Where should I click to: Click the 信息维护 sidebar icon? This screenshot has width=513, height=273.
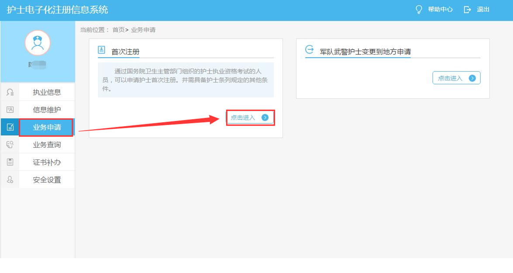[10, 110]
